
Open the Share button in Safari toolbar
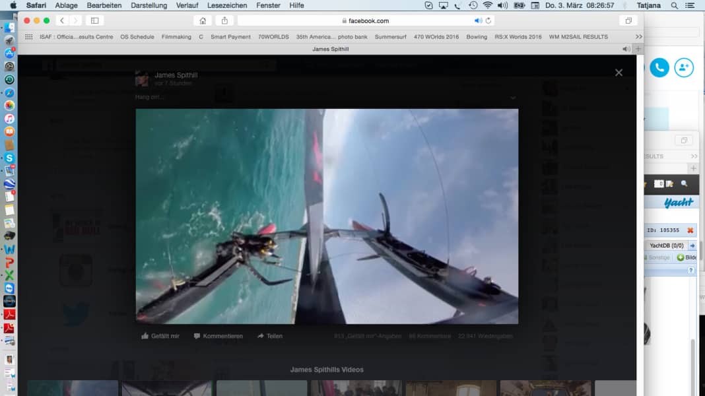tap(224, 20)
